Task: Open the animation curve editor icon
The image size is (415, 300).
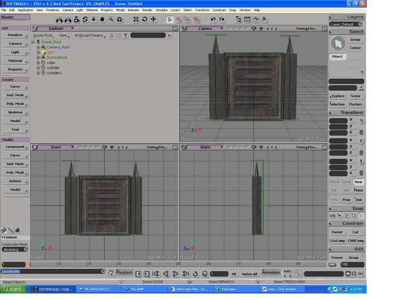Action: (256, 19)
